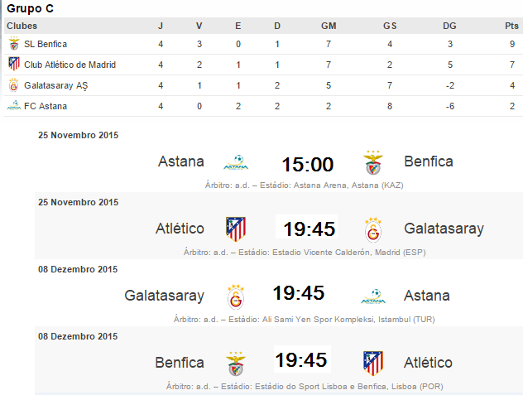The image size is (523, 395).
Task: Open the FC Astana team link
Action: tap(46, 106)
